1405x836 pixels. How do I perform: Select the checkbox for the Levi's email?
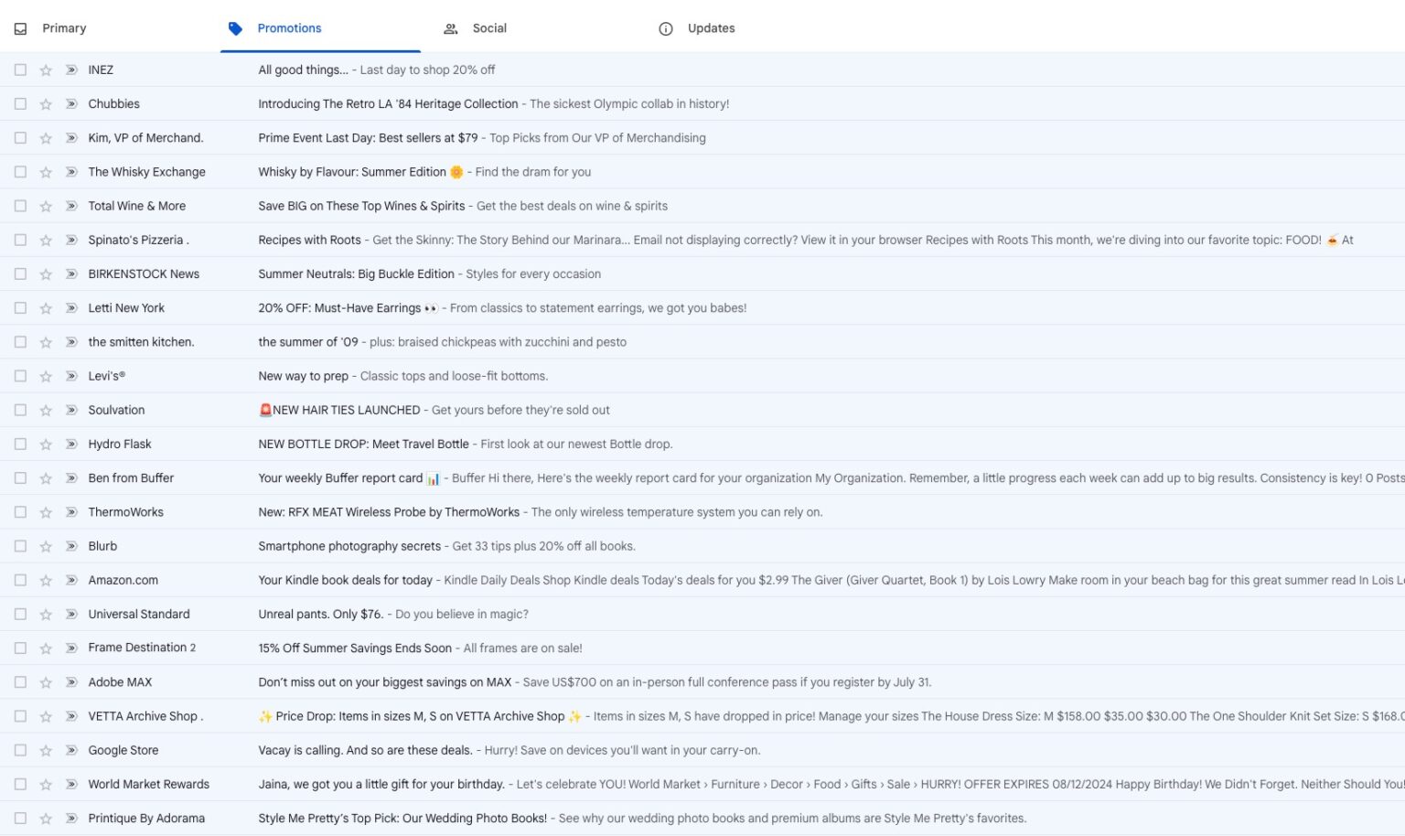click(x=20, y=376)
